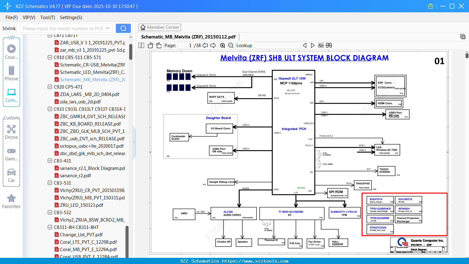Viewport: 469px width, 264px height.
Task: Open the Car sidebar category
Action: click(11, 175)
